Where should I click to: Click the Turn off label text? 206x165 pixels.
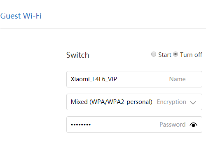click(191, 55)
